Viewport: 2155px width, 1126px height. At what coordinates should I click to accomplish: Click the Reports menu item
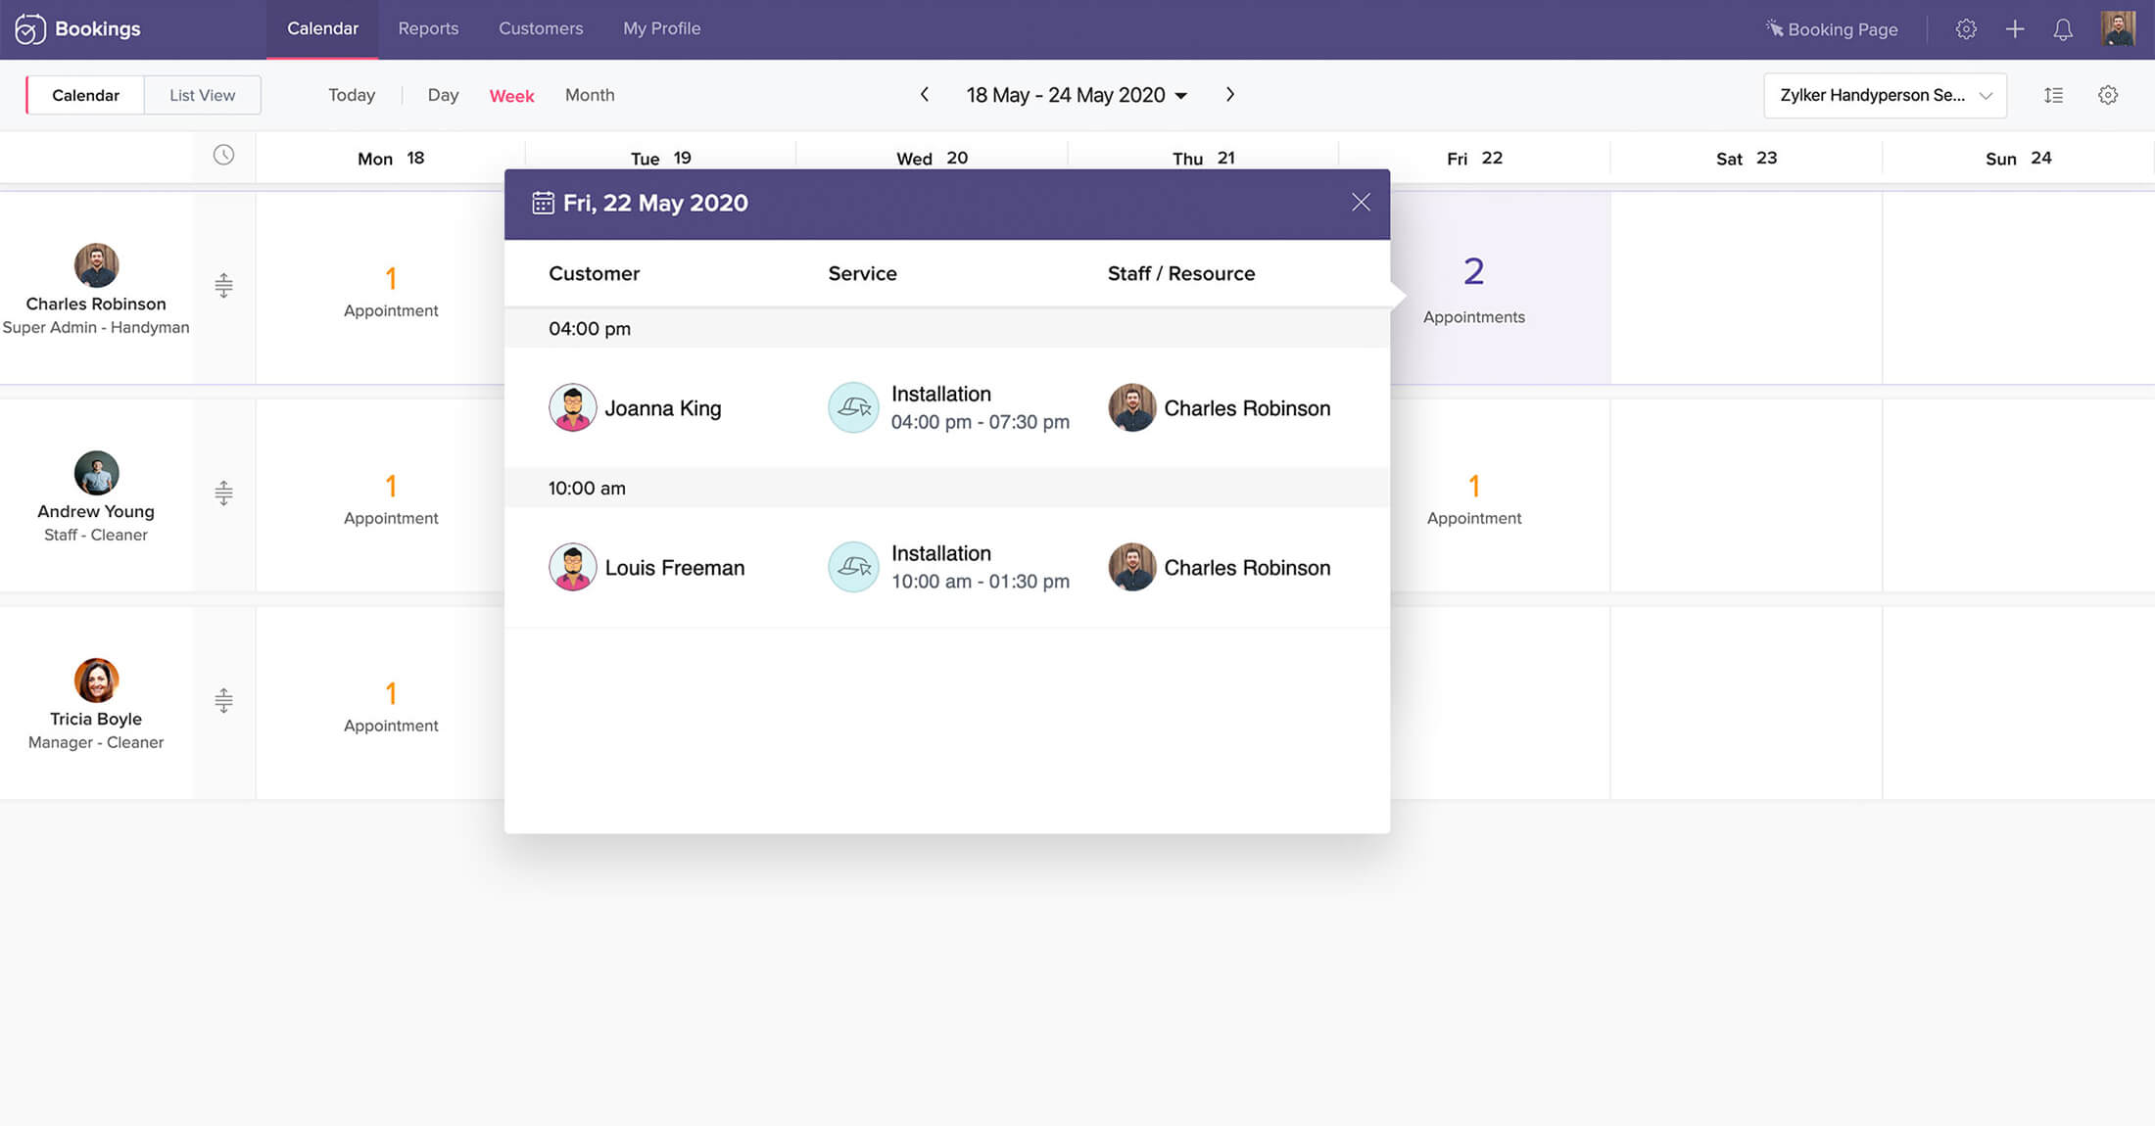point(428,28)
